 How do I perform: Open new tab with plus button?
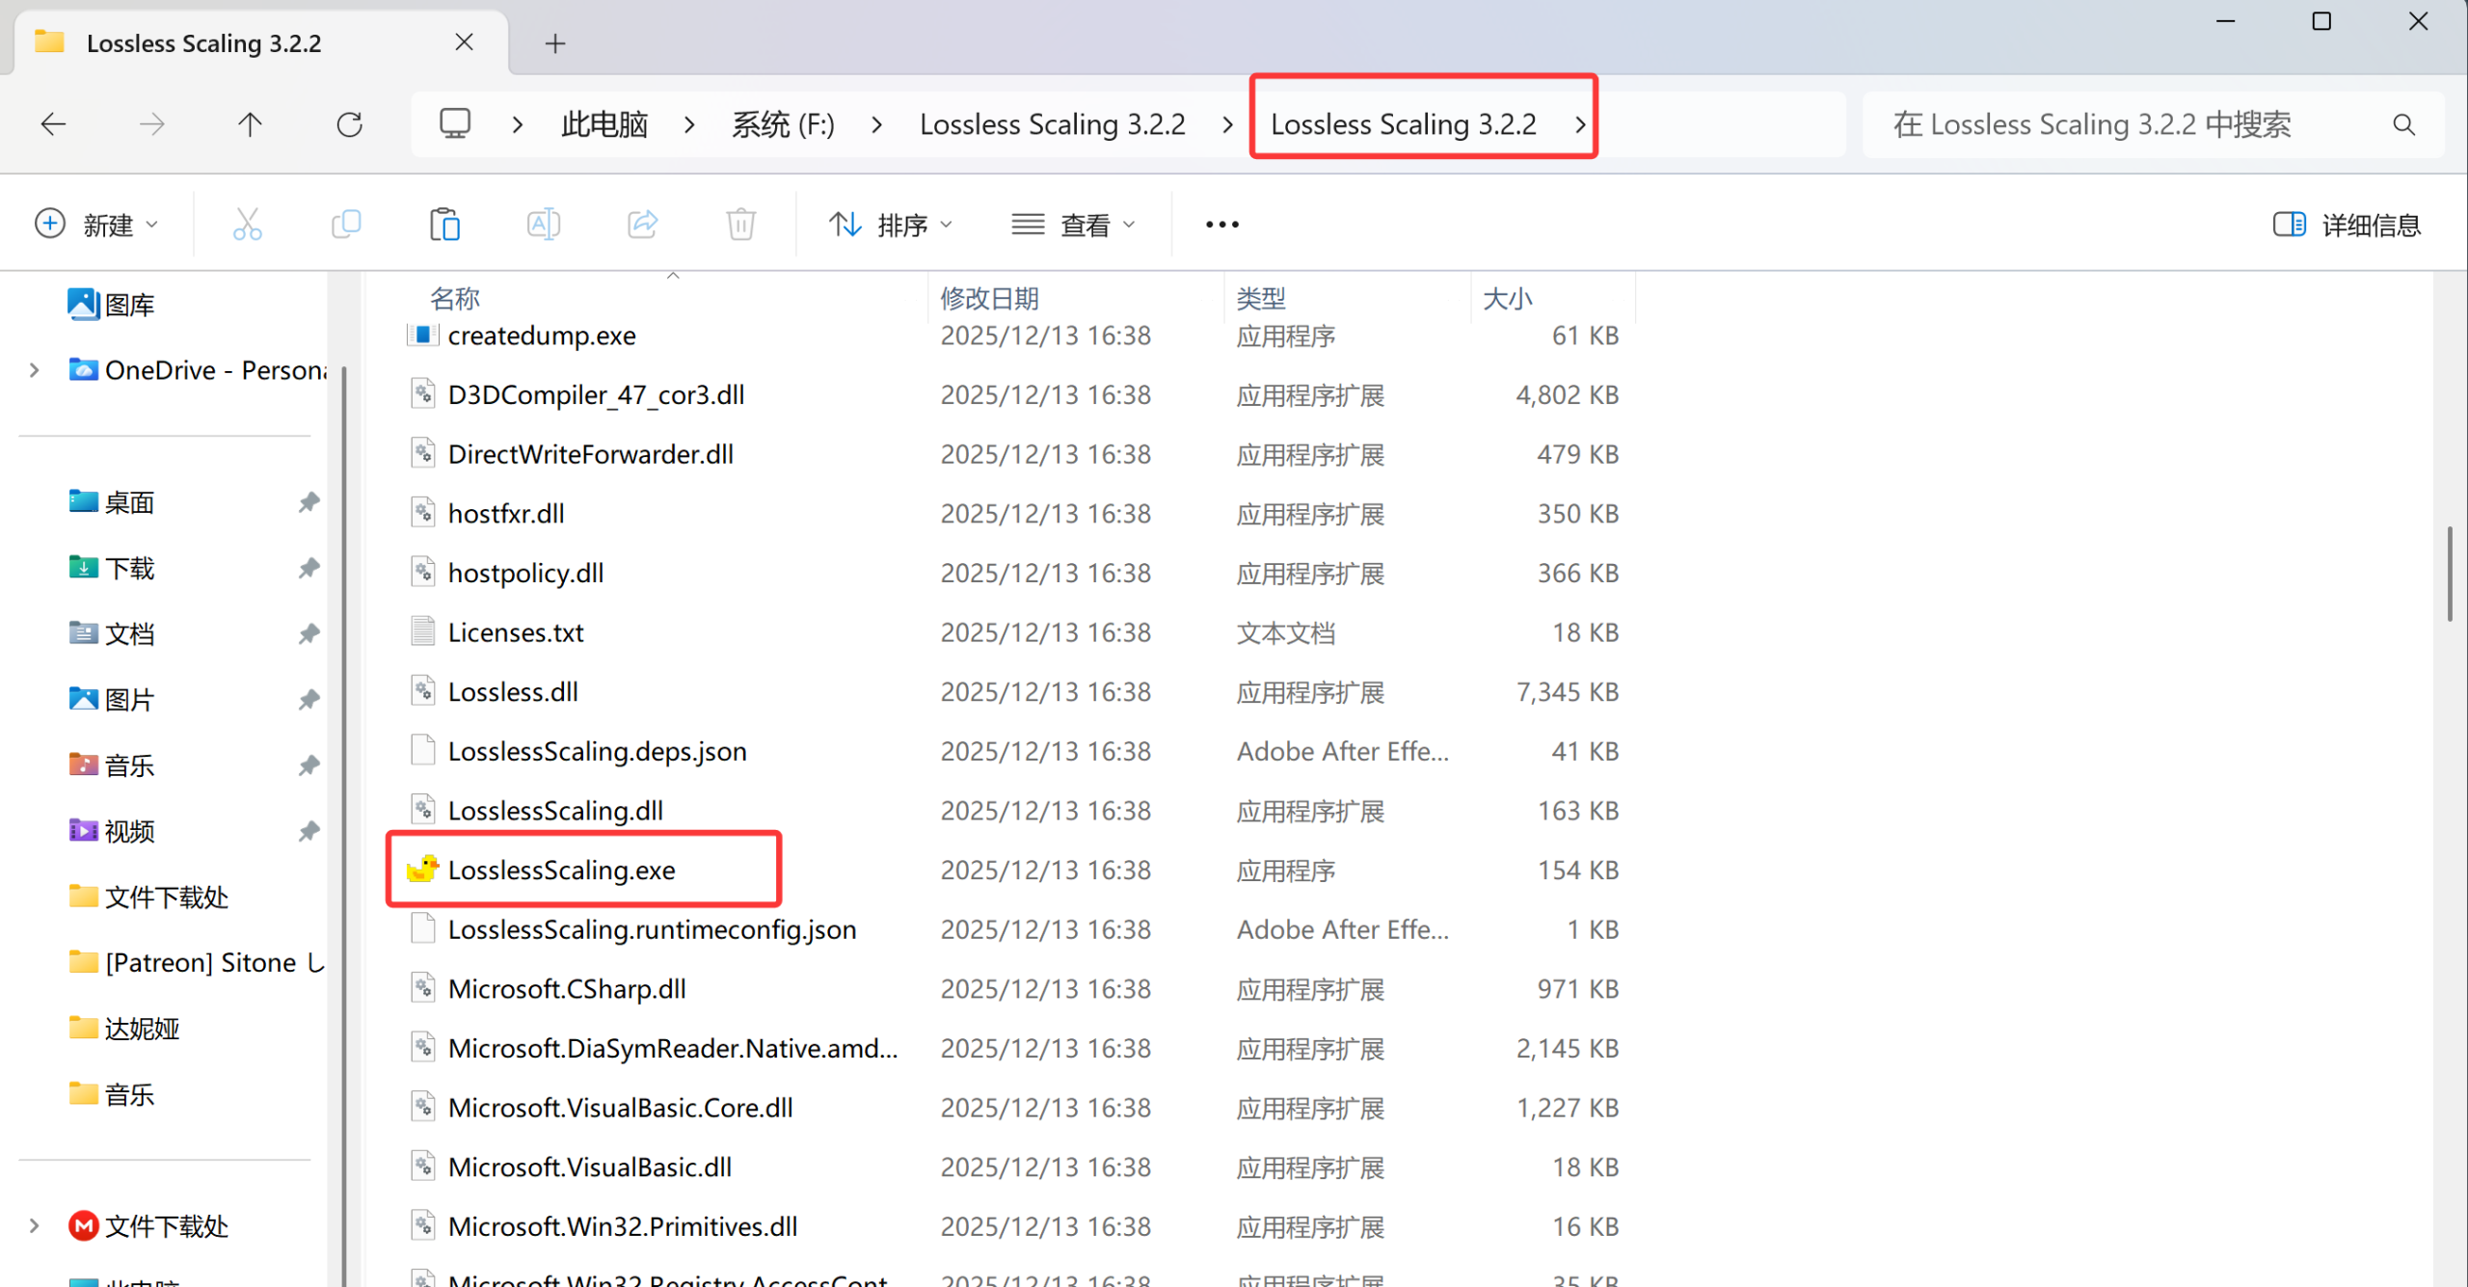(555, 43)
